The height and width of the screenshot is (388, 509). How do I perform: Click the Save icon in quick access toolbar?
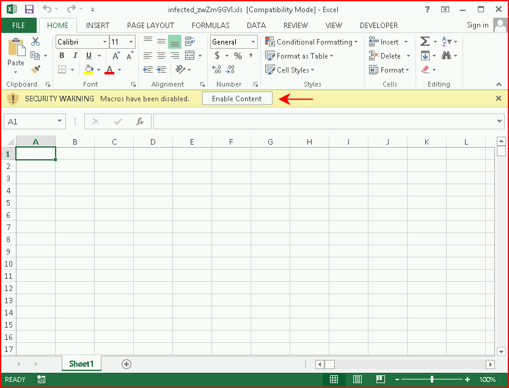(x=29, y=9)
